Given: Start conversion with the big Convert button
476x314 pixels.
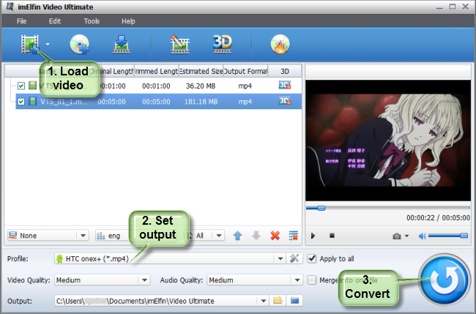Looking at the screenshot, I should click(x=444, y=280).
